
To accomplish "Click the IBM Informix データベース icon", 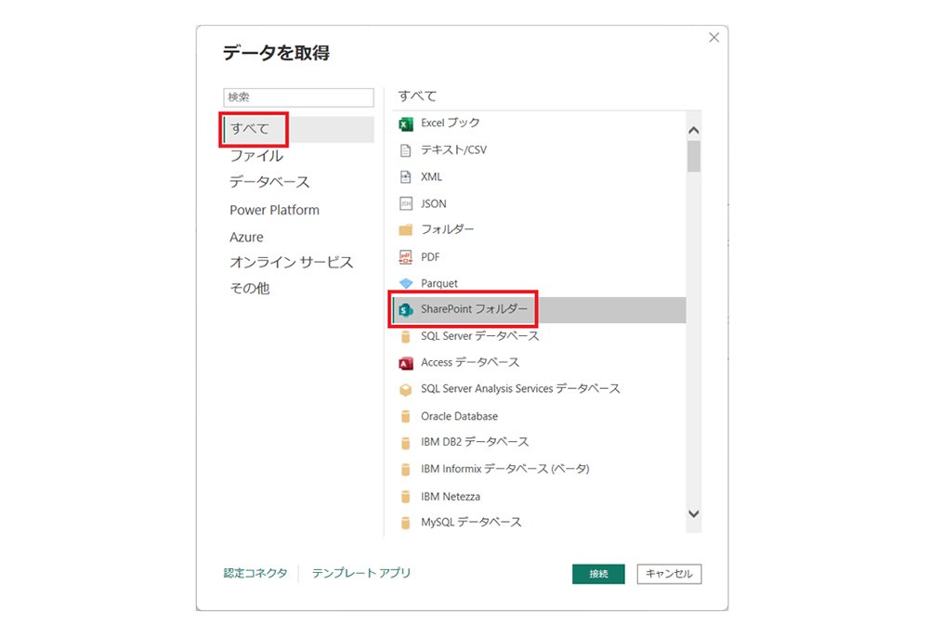I will point(406,470).
